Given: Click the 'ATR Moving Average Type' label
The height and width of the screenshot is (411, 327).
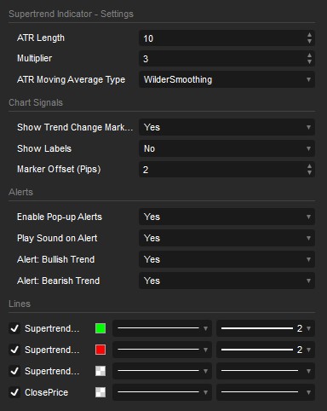Looking at the screenshot, I should 71,80.
